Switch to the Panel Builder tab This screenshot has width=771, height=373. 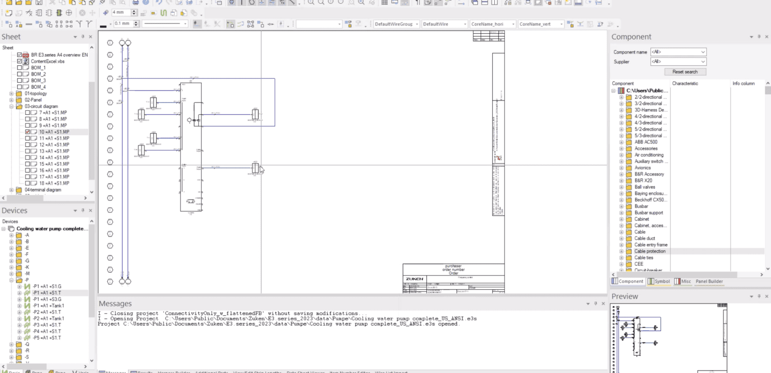coord(709,281)
